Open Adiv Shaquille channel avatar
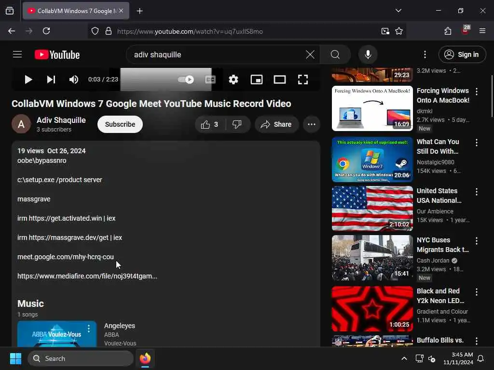494x370 pixels. (21, 124)
